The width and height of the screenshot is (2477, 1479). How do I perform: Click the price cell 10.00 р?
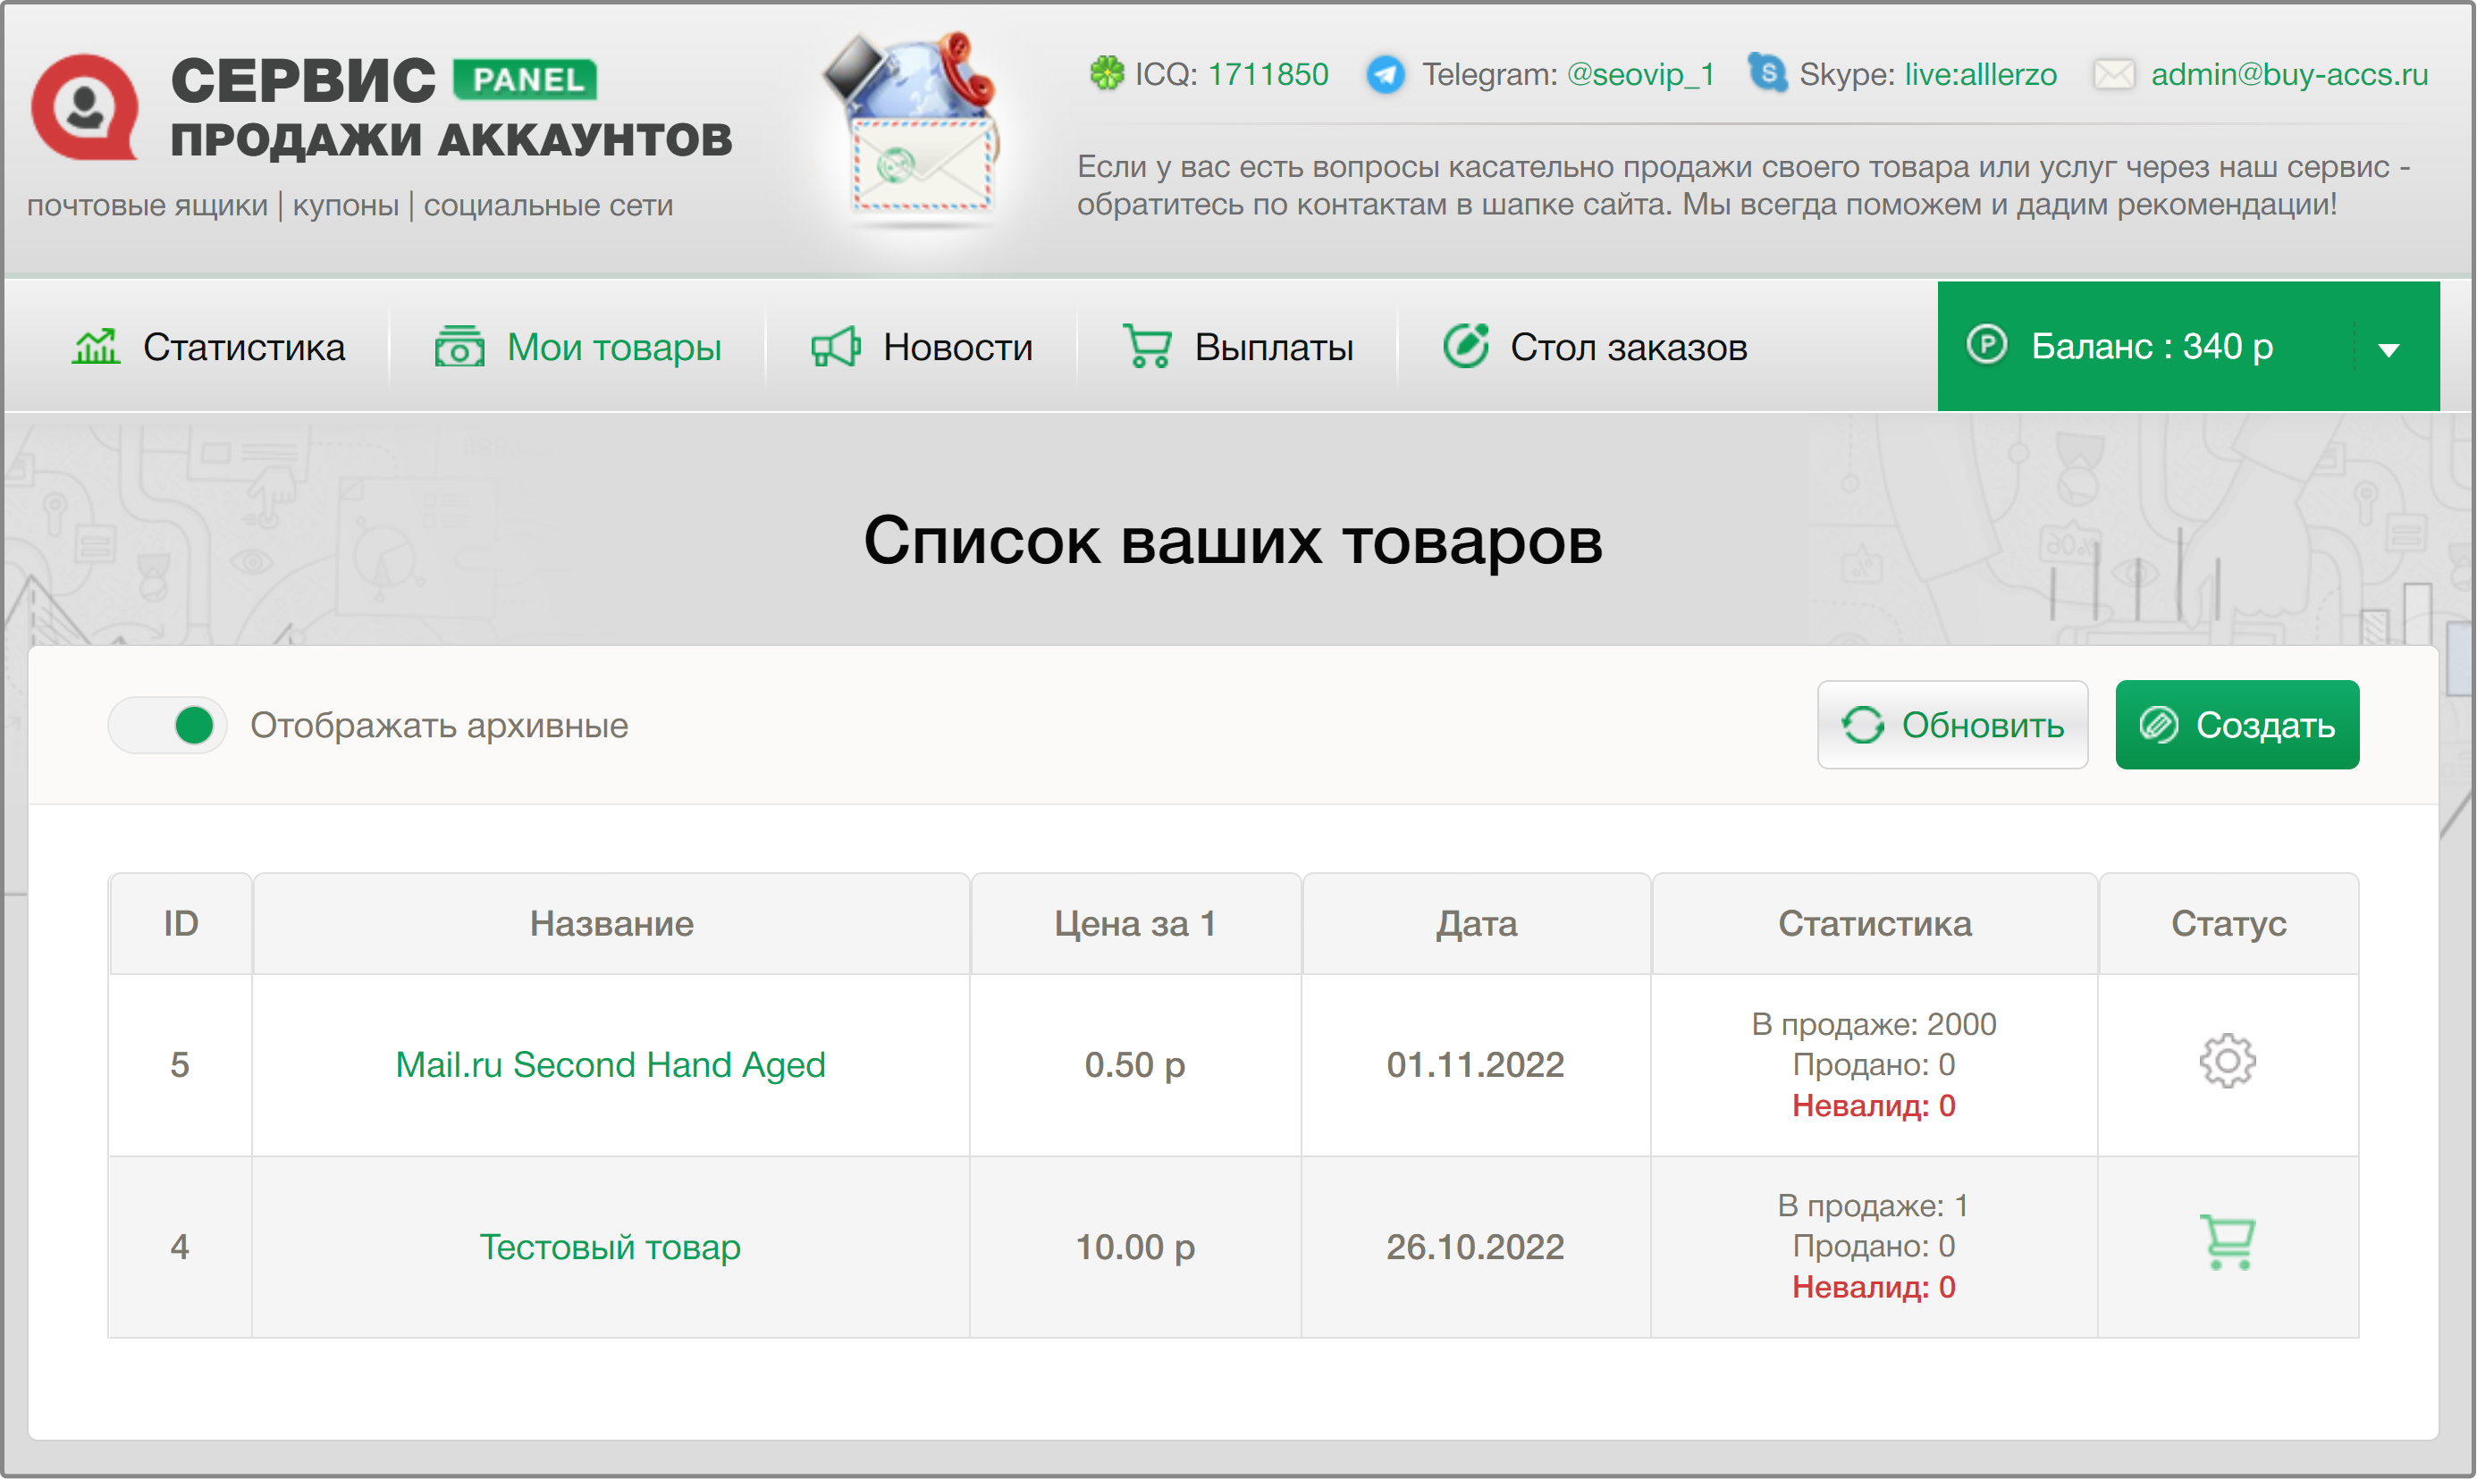[x=1135, y=1247]
